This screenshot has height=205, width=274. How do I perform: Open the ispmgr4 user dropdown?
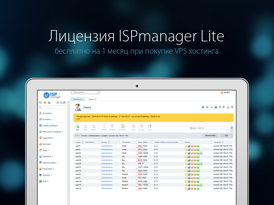tap(226, 92)
